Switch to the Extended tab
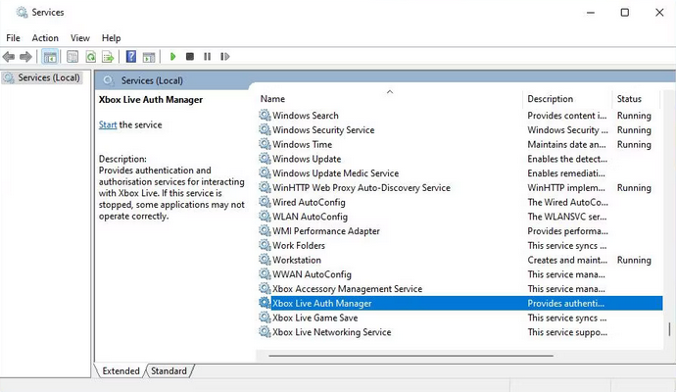This screenshot has width=676, height=392. click(x=121, y=370)
